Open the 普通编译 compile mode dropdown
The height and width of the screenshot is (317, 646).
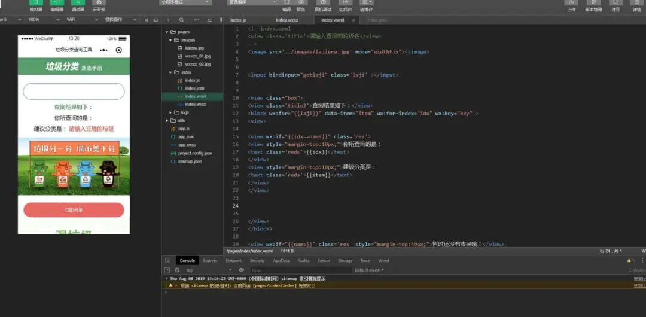pos(251,2)
